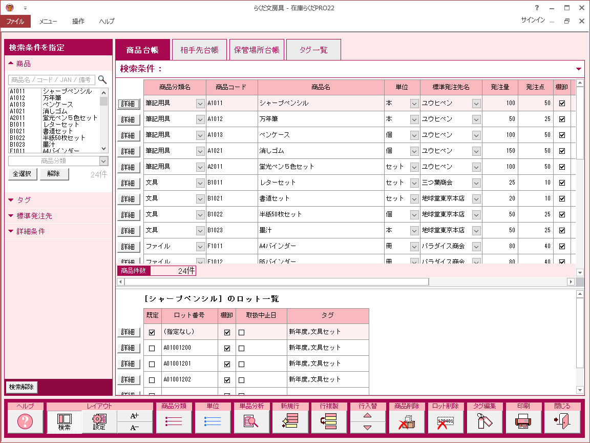Delete product with 商品削除 icon

tap(407, 421)
